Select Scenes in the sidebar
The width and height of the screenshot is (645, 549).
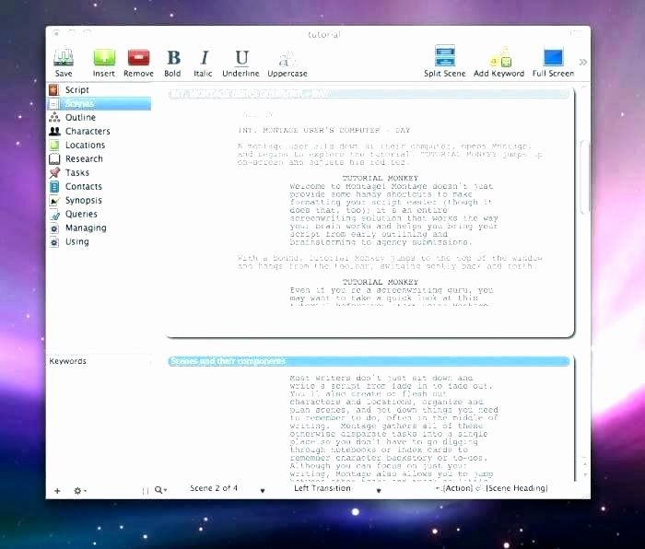[99, 104]
